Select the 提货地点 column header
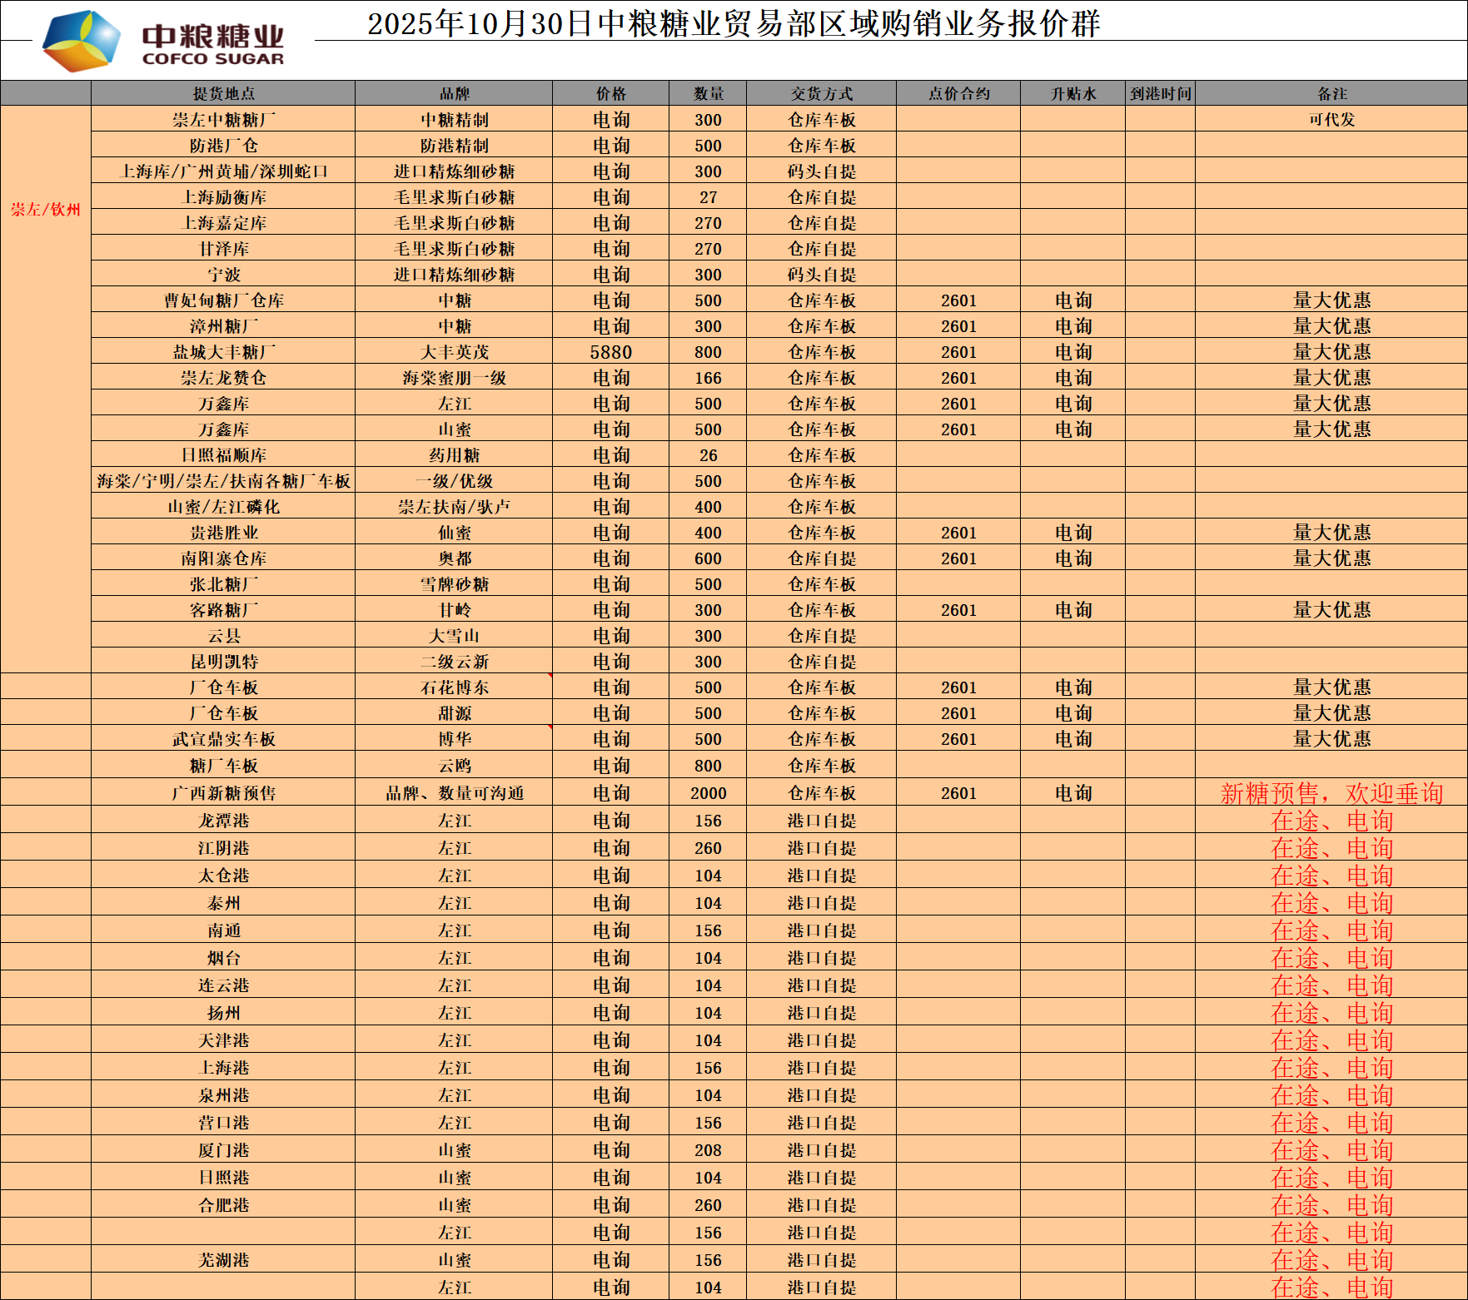The height and width of the screenshot is (1300, 1468). [223, 93]
